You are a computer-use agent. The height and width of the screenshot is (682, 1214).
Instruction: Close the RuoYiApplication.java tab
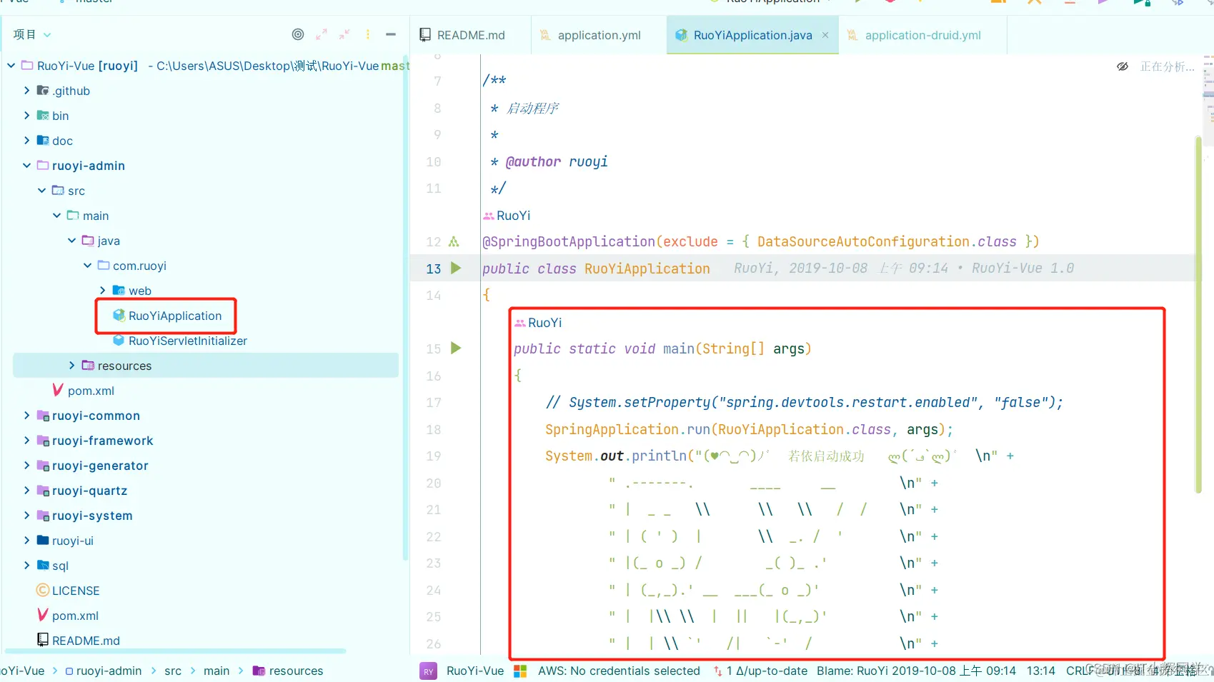[x=825, y=35]
